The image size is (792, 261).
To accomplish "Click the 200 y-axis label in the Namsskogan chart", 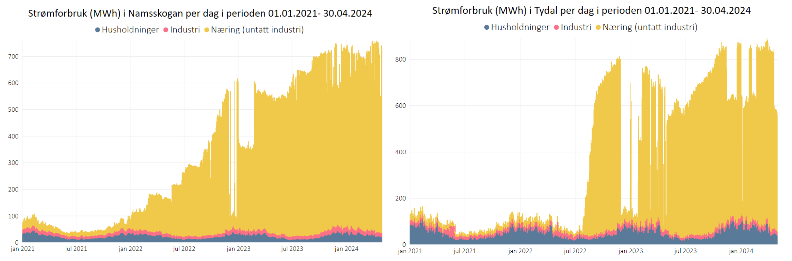I will click(x=13, y=189).
